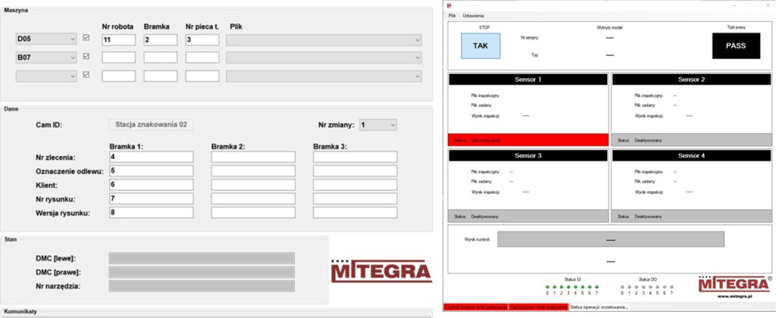This screenshot has height=318, width=776.
Task: Click the red Sensor 1 status bar
Action: tap(527, 140)
